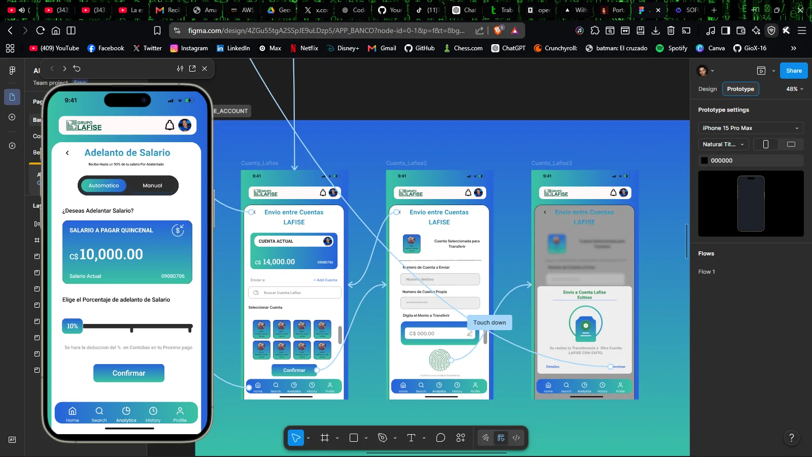812x457 pixels.
Task: Select the Move tool in Figma toolbar
Action: pyautogui.click(x=296, y=438)
